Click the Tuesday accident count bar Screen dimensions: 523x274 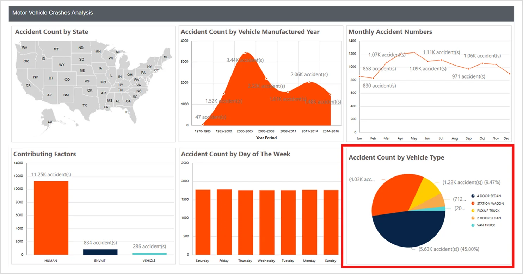(x=288, y=222)
